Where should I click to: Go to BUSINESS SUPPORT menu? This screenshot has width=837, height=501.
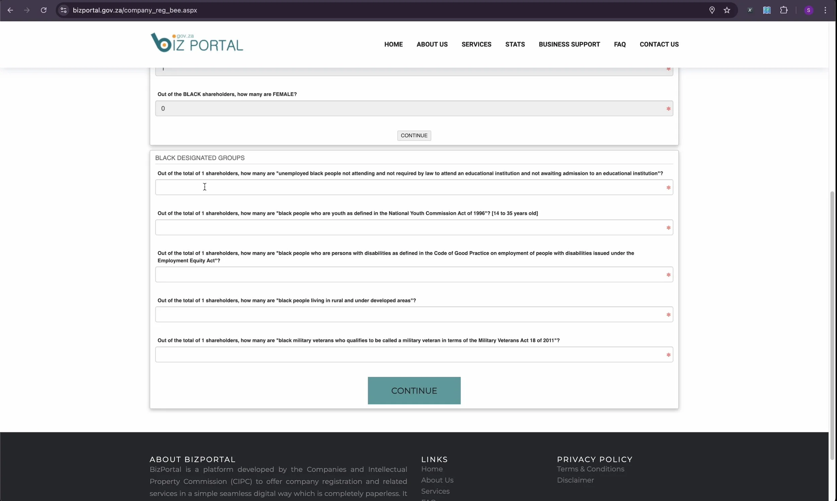[569, 44]
